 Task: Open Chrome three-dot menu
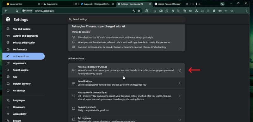(x=246, y=11)
